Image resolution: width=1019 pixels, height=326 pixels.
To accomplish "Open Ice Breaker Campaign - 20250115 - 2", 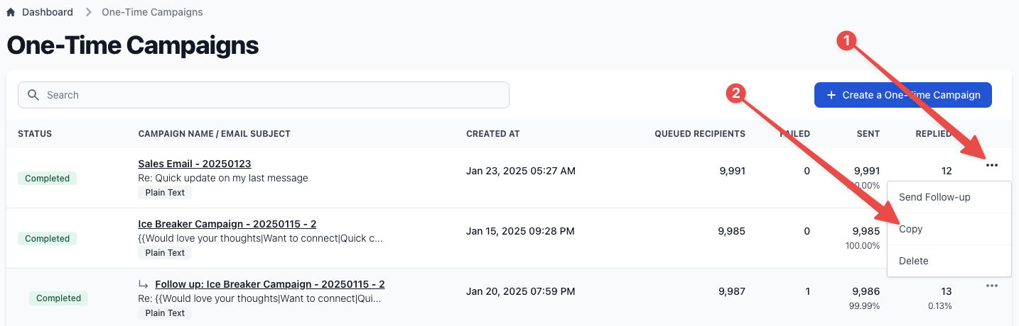I will tap(227, 224).
